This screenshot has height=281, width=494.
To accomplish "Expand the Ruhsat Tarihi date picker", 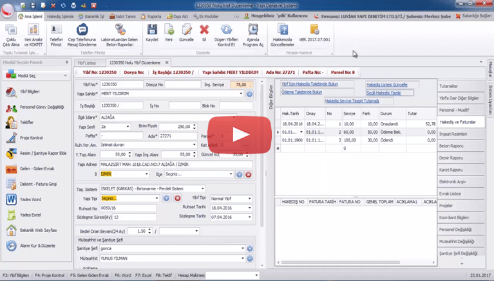I will 249,208.
